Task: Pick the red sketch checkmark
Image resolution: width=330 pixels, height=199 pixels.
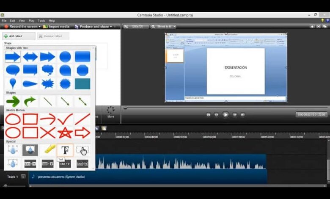Action: click(x=65, y=119)
